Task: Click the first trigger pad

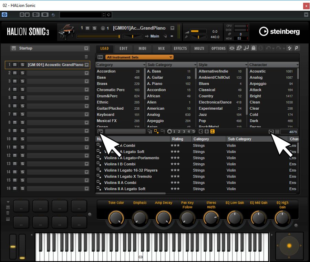Action: click(x=21, y=206)
